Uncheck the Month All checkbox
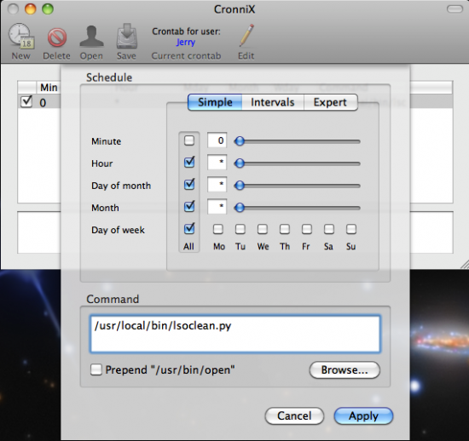 pyautogui.click(x=189, y=207)
